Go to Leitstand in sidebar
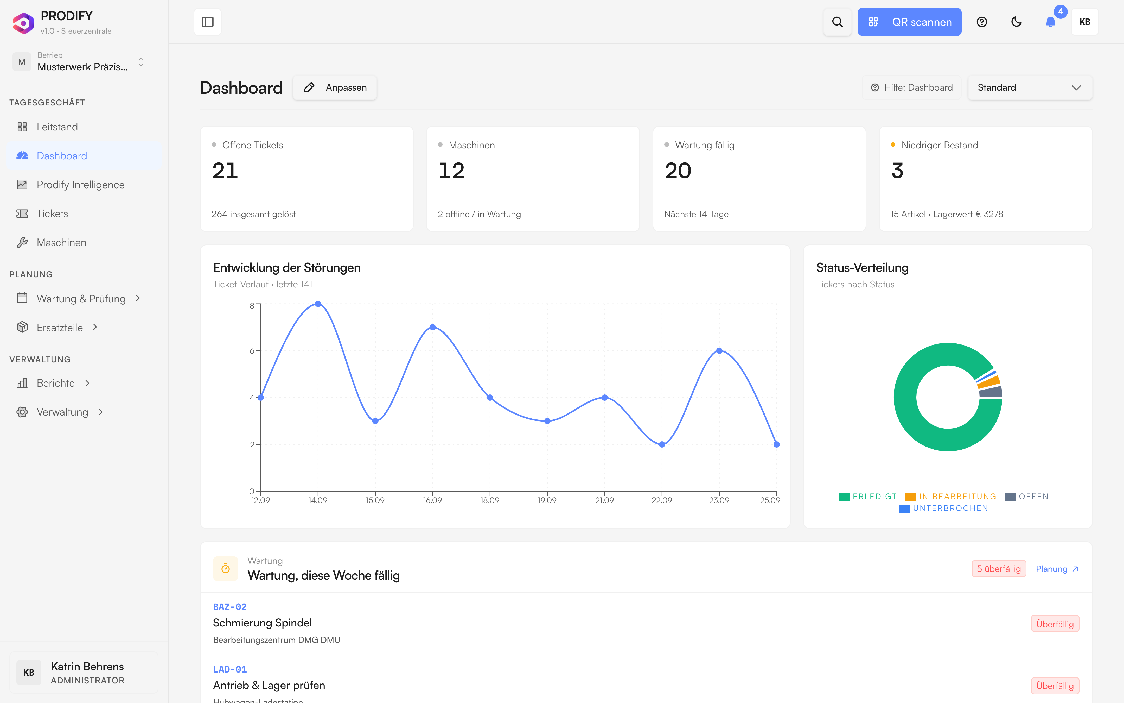 coord(84,127)
